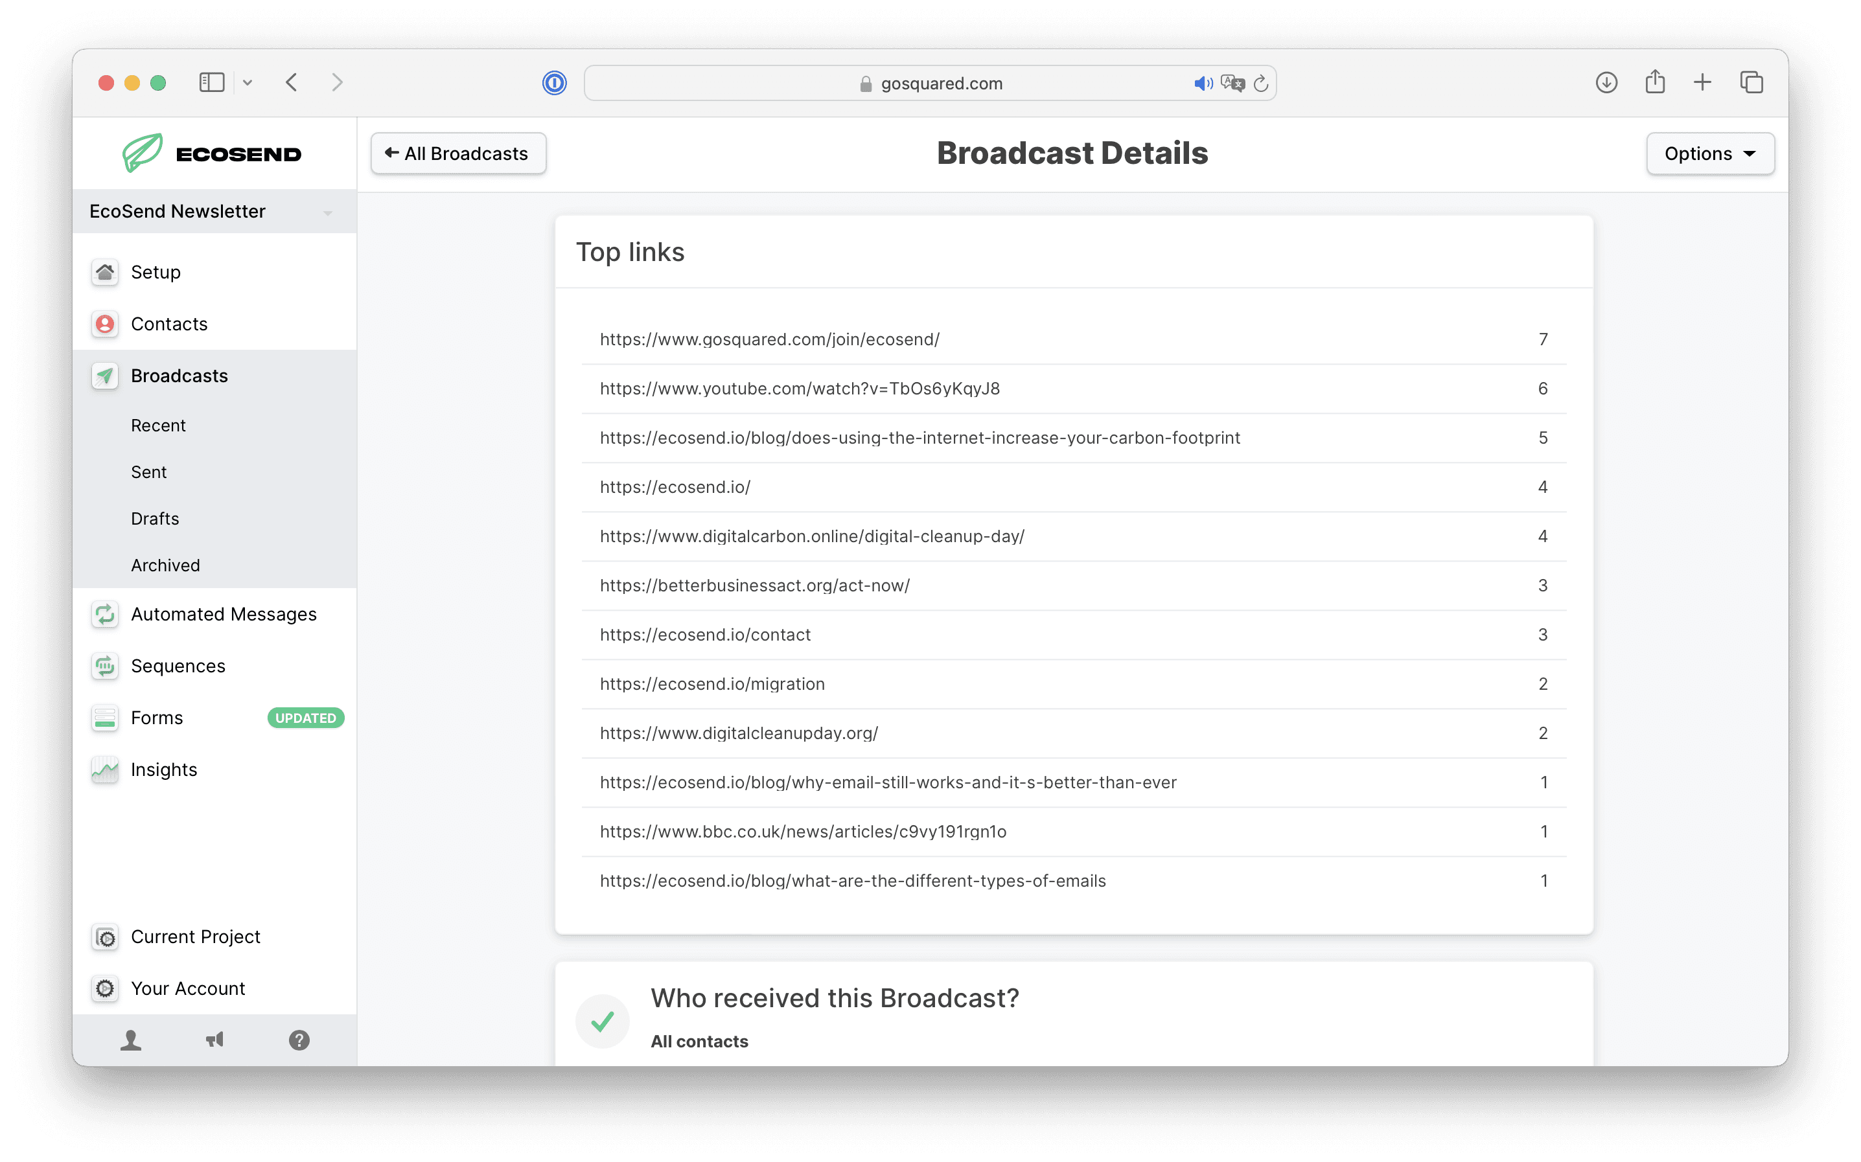Viewport: 1861px width, 1162px height.
Task: Click the Top links heading
Action: 630,251
